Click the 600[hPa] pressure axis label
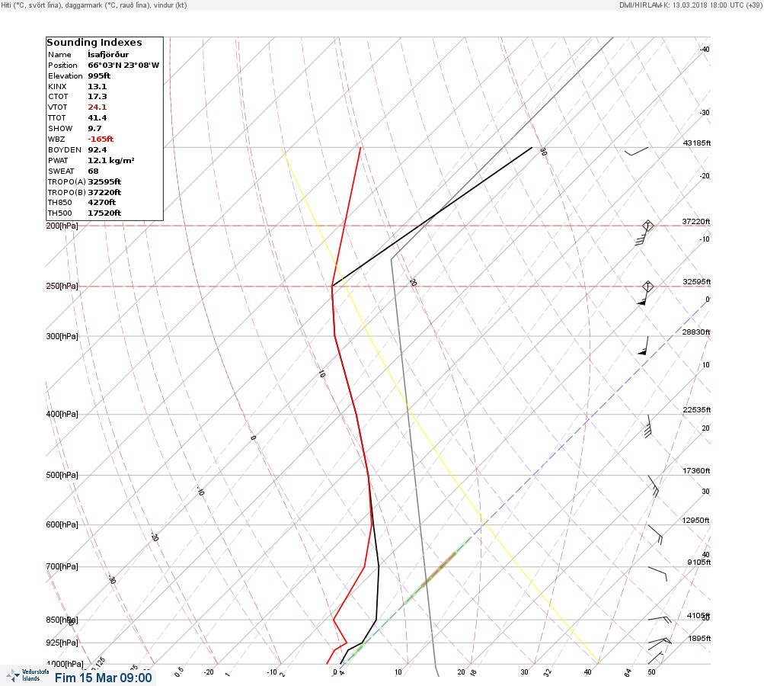 click(x=62, y=524)
